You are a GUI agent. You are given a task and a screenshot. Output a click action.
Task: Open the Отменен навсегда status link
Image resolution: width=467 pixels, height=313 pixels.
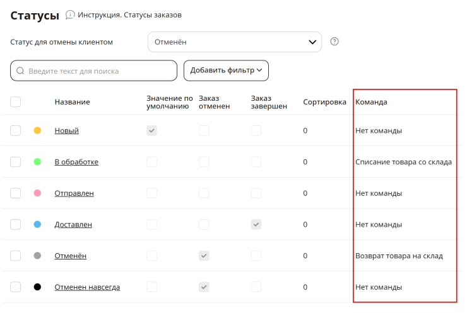[87, 287]
